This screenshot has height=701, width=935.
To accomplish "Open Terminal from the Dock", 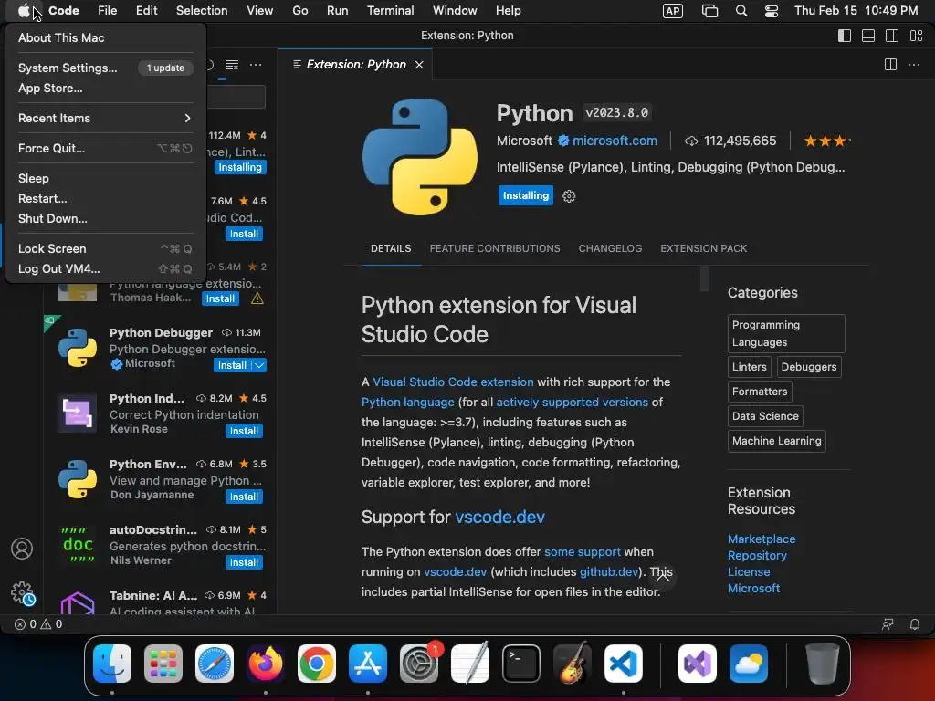I will tap(521, 664).
